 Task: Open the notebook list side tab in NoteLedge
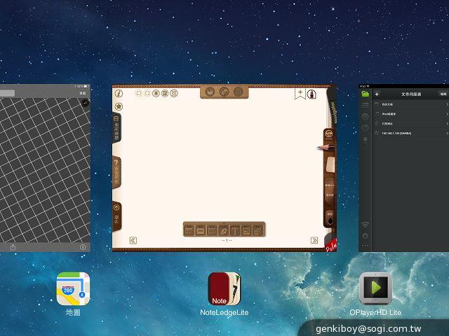pos(117,127)
